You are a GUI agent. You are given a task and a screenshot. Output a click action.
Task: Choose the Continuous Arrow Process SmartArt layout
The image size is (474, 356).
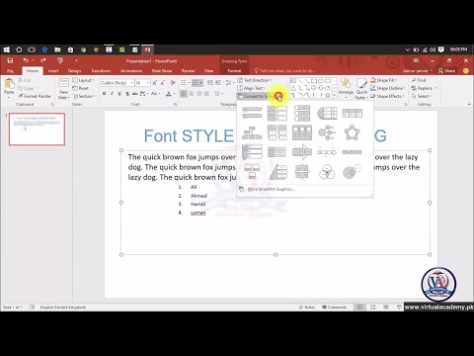(x=302, y=152)
